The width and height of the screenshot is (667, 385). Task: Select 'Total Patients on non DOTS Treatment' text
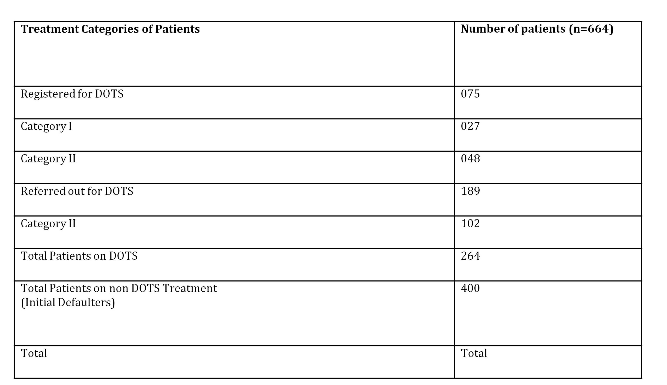click(x=119, y=289)
